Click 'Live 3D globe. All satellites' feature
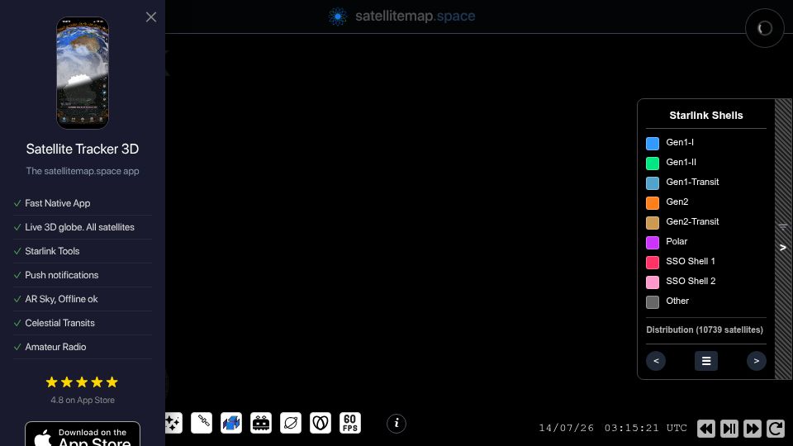Image resolution: width=793 pixels, height=446 pixels. (83, 228)
